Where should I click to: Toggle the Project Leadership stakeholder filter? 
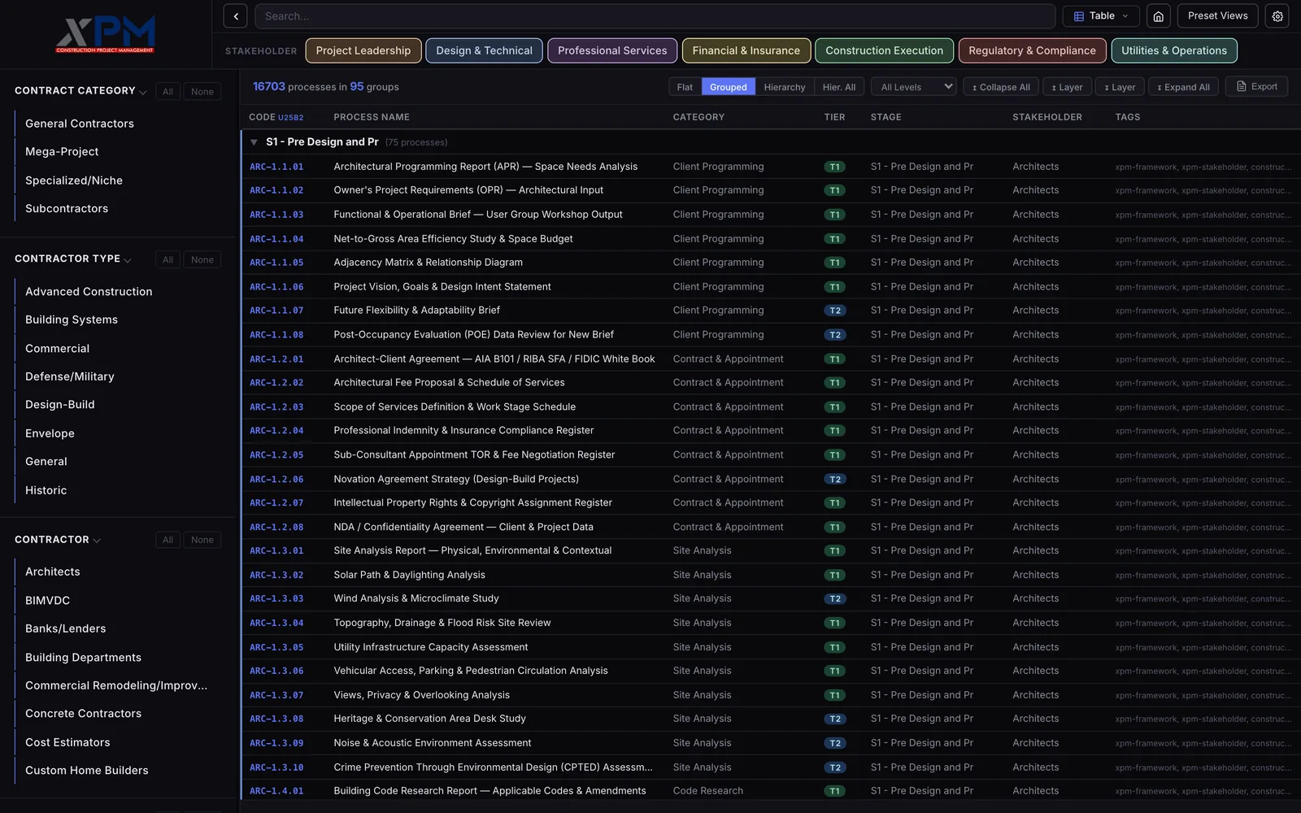pyautogui.click(x=363, y=50)
